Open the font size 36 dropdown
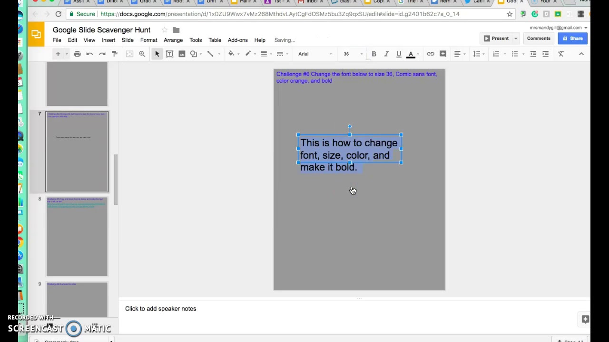The height and width of the screenshot is (342, 609). tap(353, 54)
